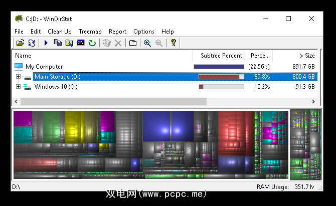Click the Properties folder toolbar icon
Screen dimensions: 336x206
(x=133, y=43)
